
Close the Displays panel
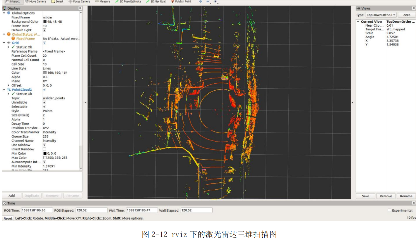[80, 8]
